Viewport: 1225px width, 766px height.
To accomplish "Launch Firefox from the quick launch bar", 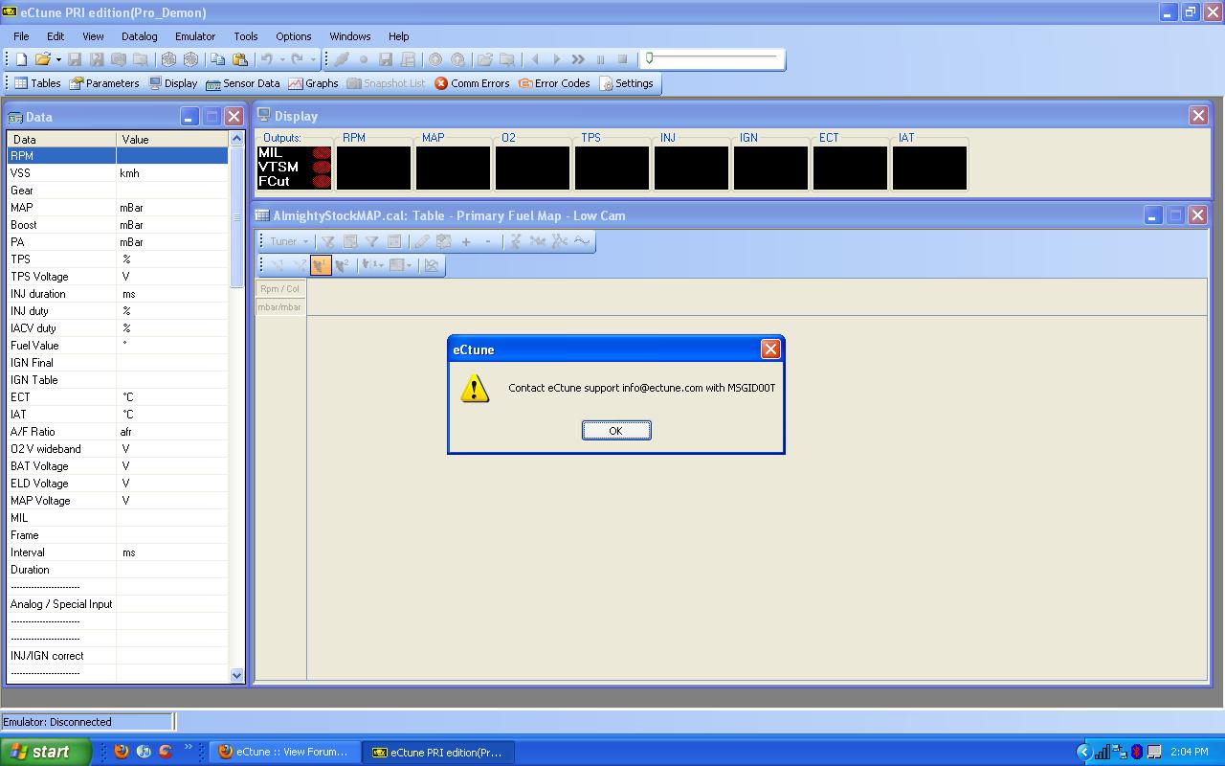I will click(x=122, y=752).
